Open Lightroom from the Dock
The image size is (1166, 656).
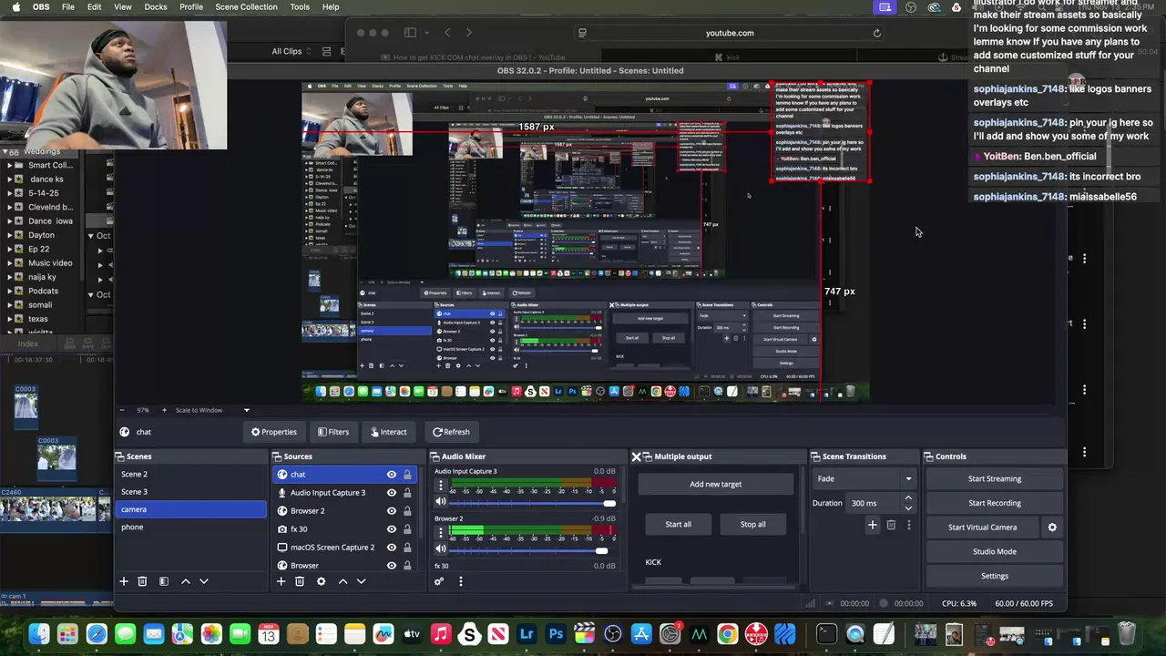[x=527, y=634]
